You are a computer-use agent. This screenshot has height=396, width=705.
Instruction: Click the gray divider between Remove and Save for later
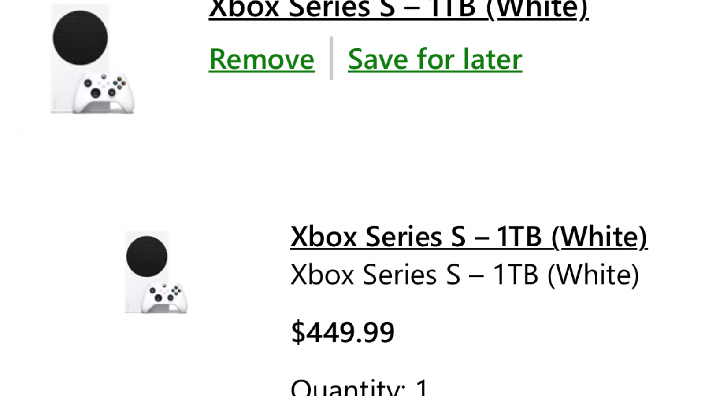tap(331, 58)
